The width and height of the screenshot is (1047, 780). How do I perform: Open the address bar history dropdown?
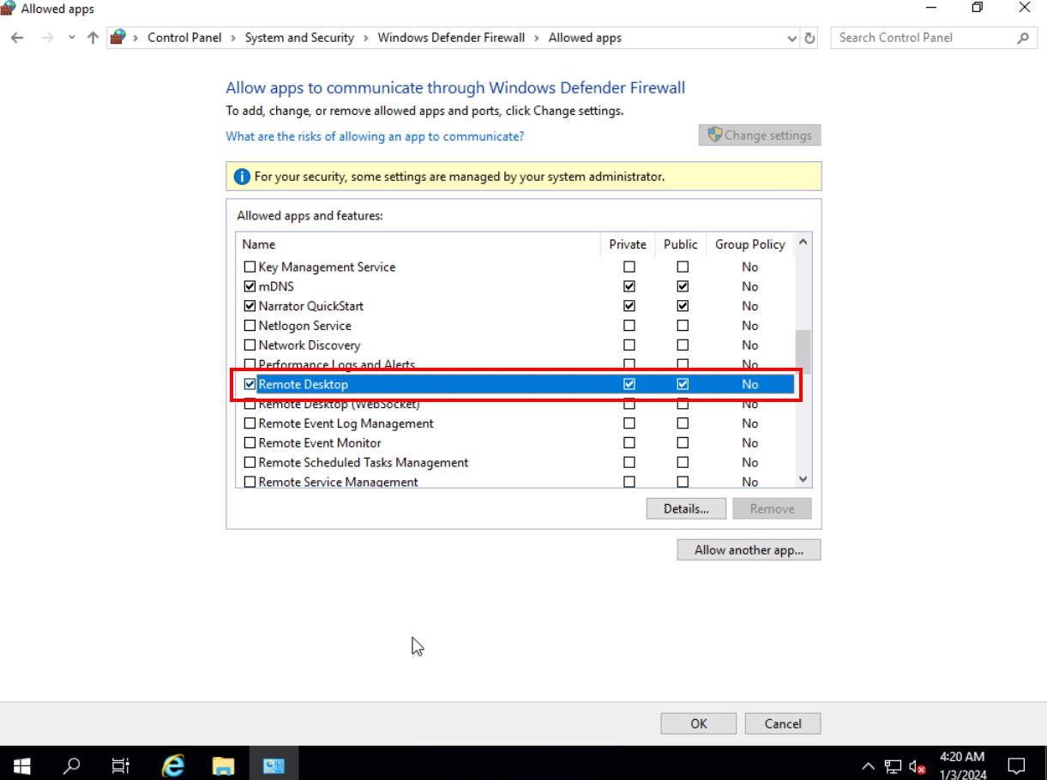point(791,38)
